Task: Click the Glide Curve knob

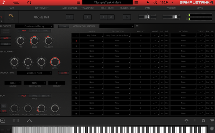Action: pyautogui.click(x=28, y=108)
